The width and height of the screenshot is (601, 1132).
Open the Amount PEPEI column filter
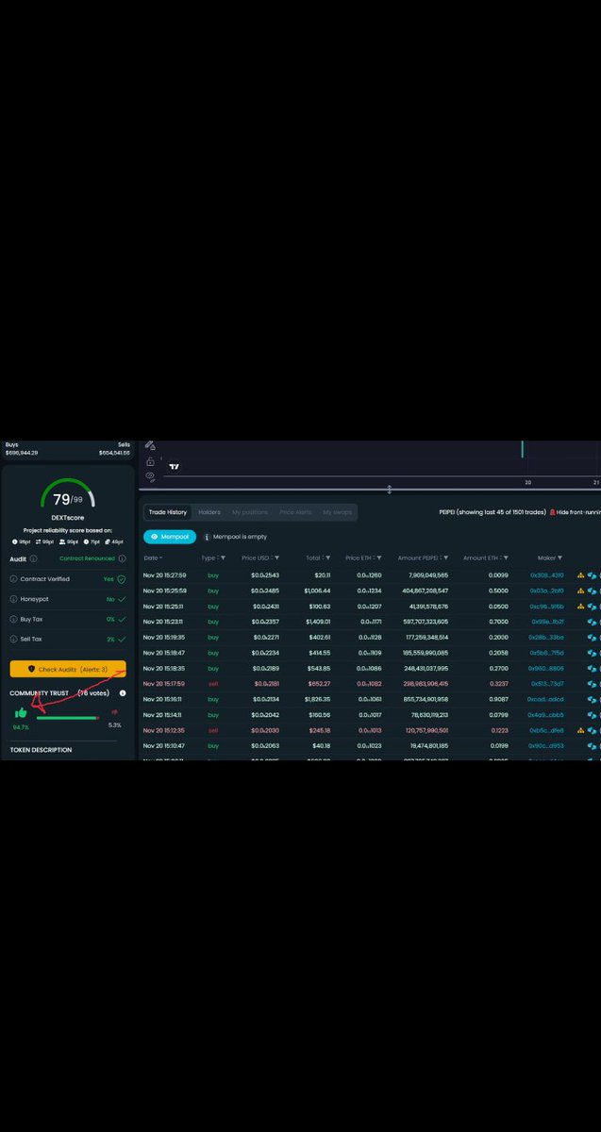pyautogui.click(x=446, y=558)
